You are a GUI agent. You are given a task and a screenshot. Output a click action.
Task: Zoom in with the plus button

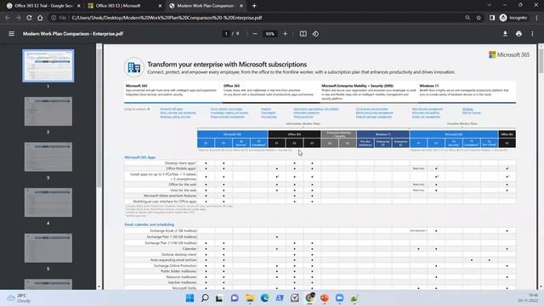pyautogui.click(x=286, y=34)
